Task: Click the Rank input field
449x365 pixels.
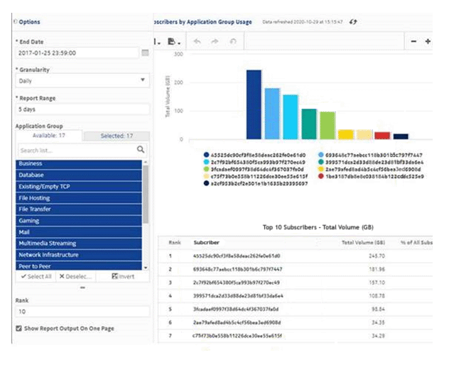Action: [x=82, y=312]
